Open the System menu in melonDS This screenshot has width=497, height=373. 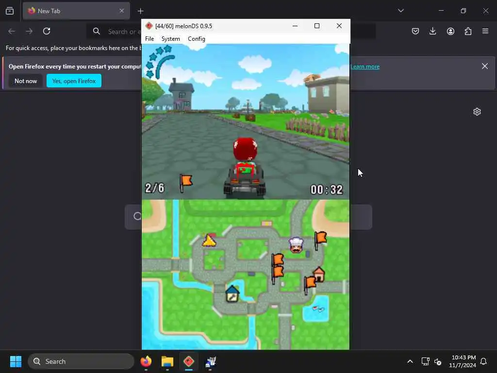tap(170, 39)
